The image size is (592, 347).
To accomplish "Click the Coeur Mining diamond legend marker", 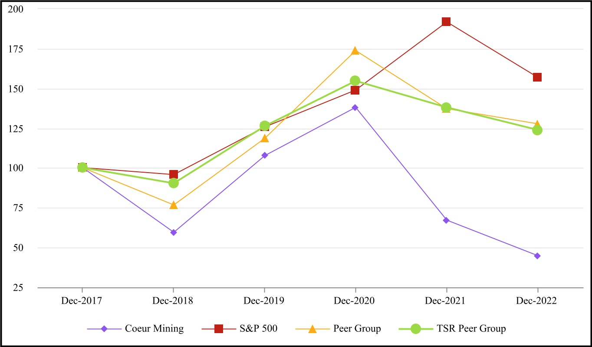I will click(104, 329).
